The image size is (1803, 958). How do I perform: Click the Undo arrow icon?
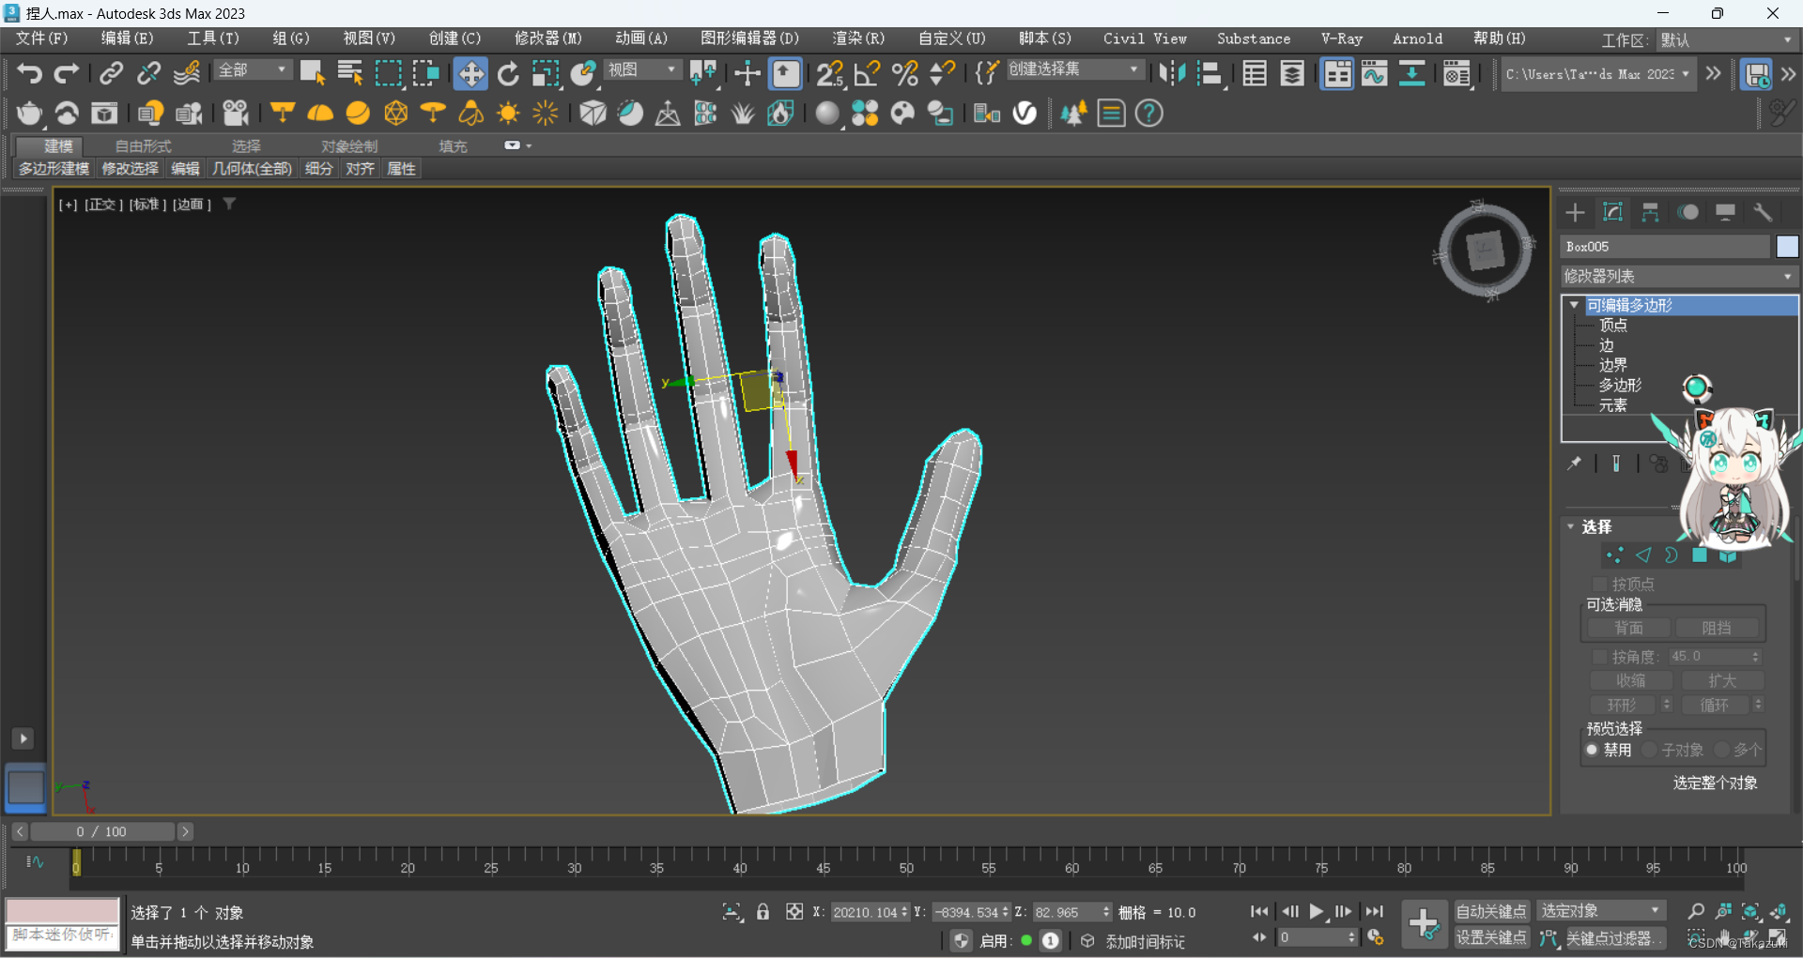coord(29,73)
